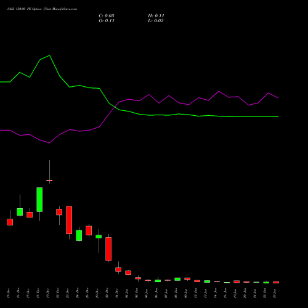Click the green candle above 24 Dec
308x308 pixels.
coord(79,235)
